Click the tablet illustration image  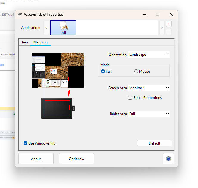coord(58,108)
